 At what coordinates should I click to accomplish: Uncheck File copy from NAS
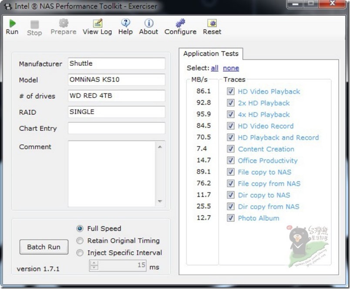point(231,184)
